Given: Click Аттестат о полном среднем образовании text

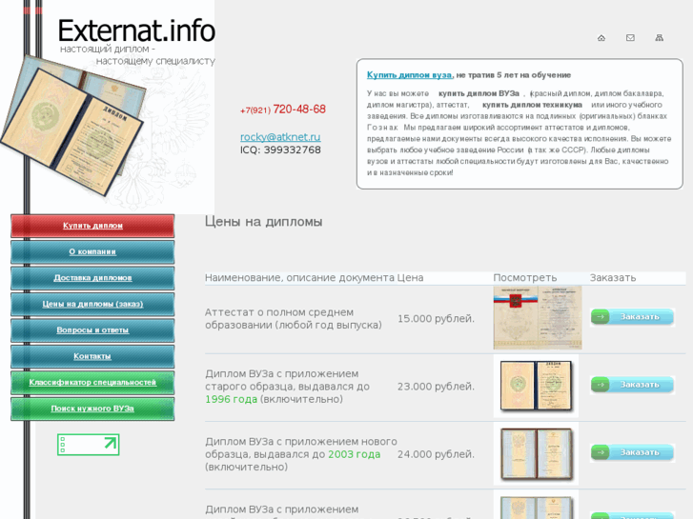Looking at the screenshot, I should click(293, 318).
